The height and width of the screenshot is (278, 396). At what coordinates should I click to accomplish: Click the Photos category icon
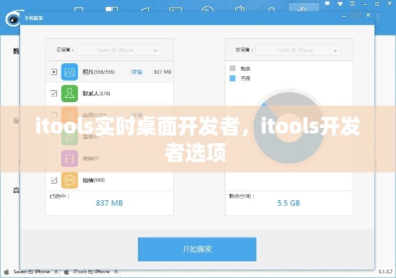coord(70,72)
